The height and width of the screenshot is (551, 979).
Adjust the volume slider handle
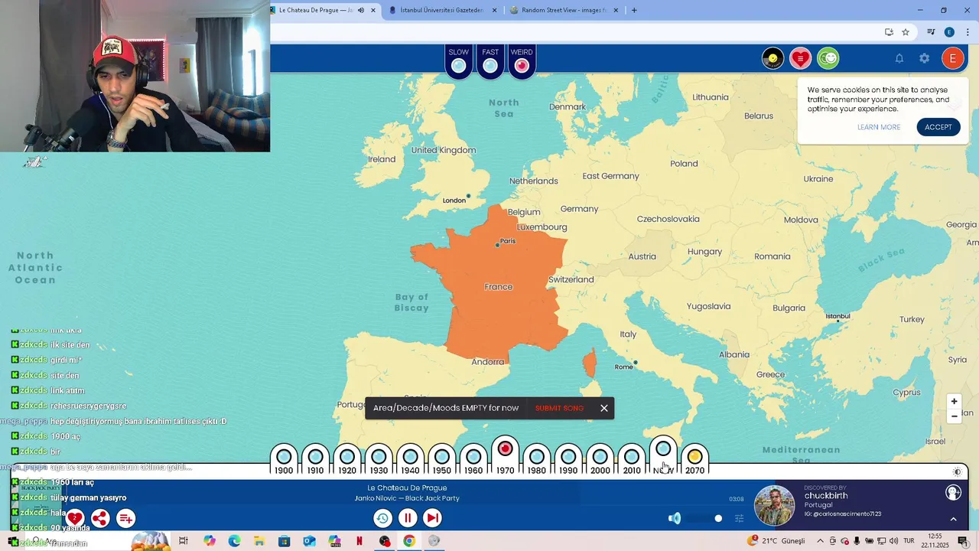(x=718, y=518)
